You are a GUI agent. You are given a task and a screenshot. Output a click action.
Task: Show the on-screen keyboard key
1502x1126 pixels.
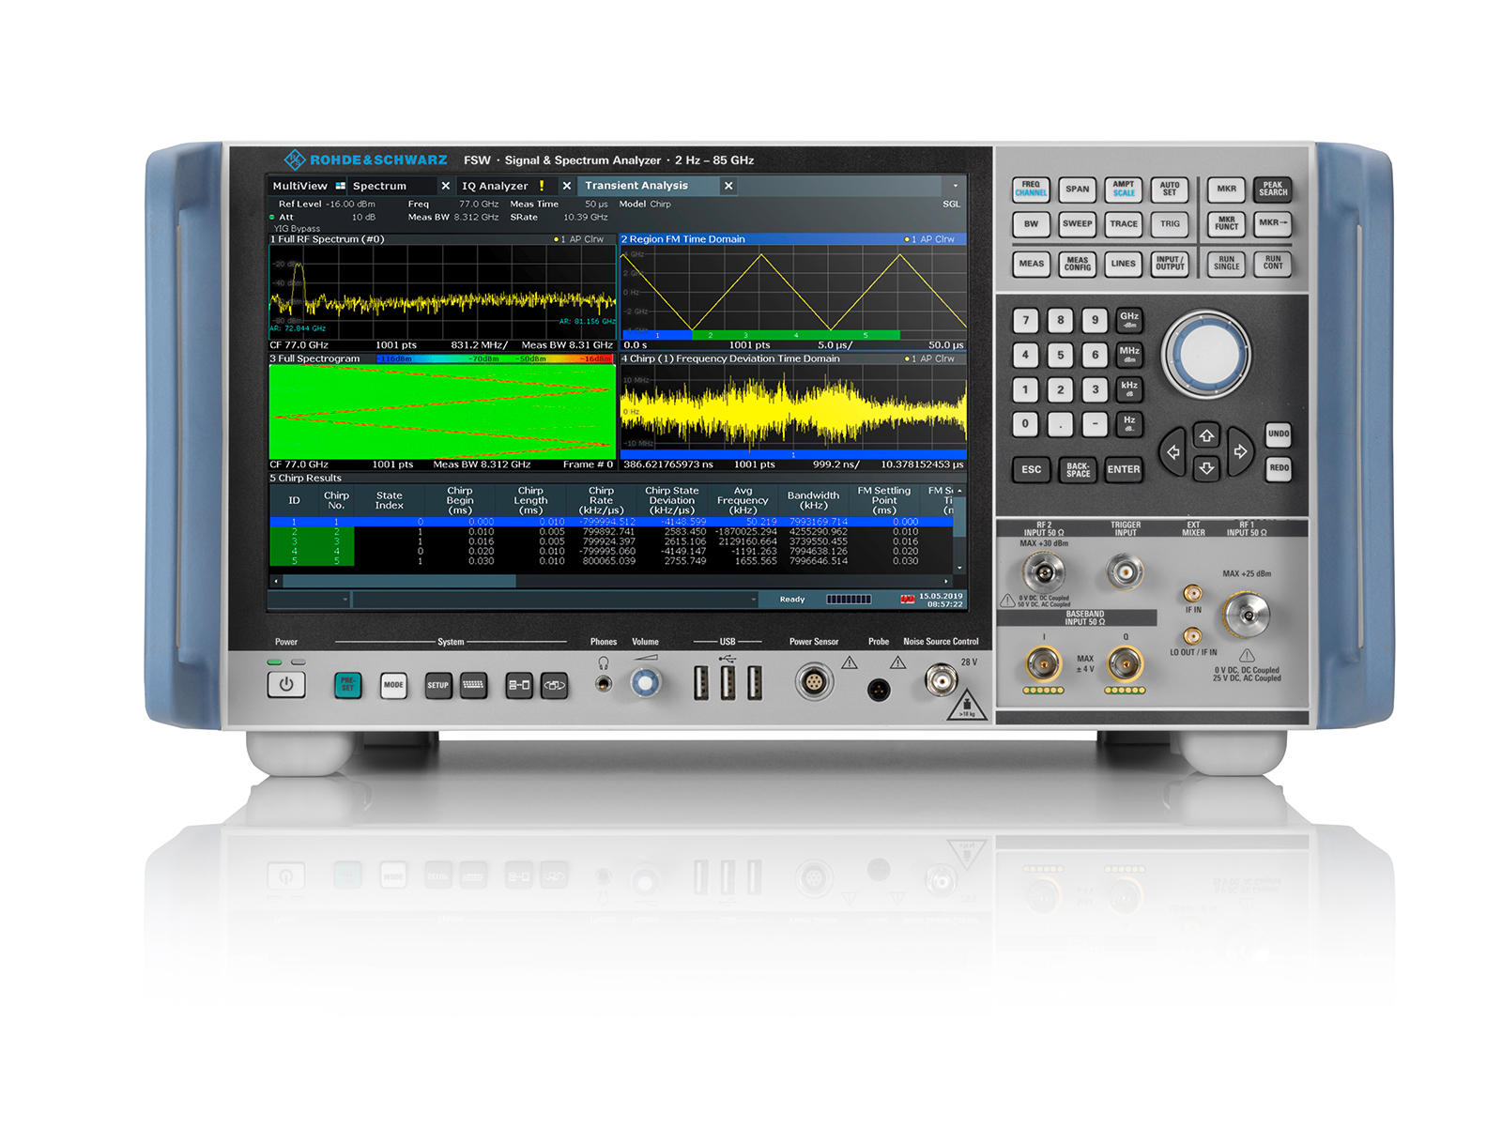pos(473,685)
